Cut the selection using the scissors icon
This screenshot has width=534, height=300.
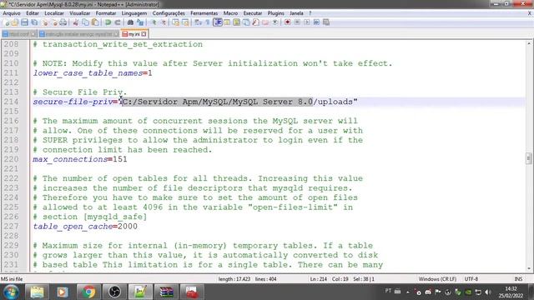coord(76,22)
